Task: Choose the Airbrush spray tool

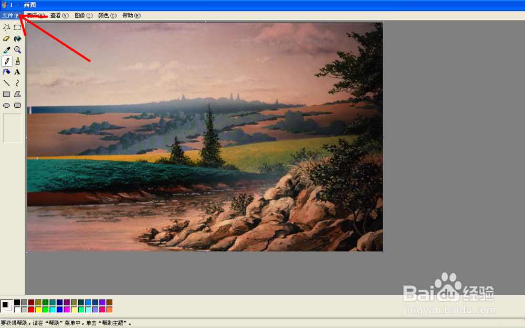Action: point(6,72)
